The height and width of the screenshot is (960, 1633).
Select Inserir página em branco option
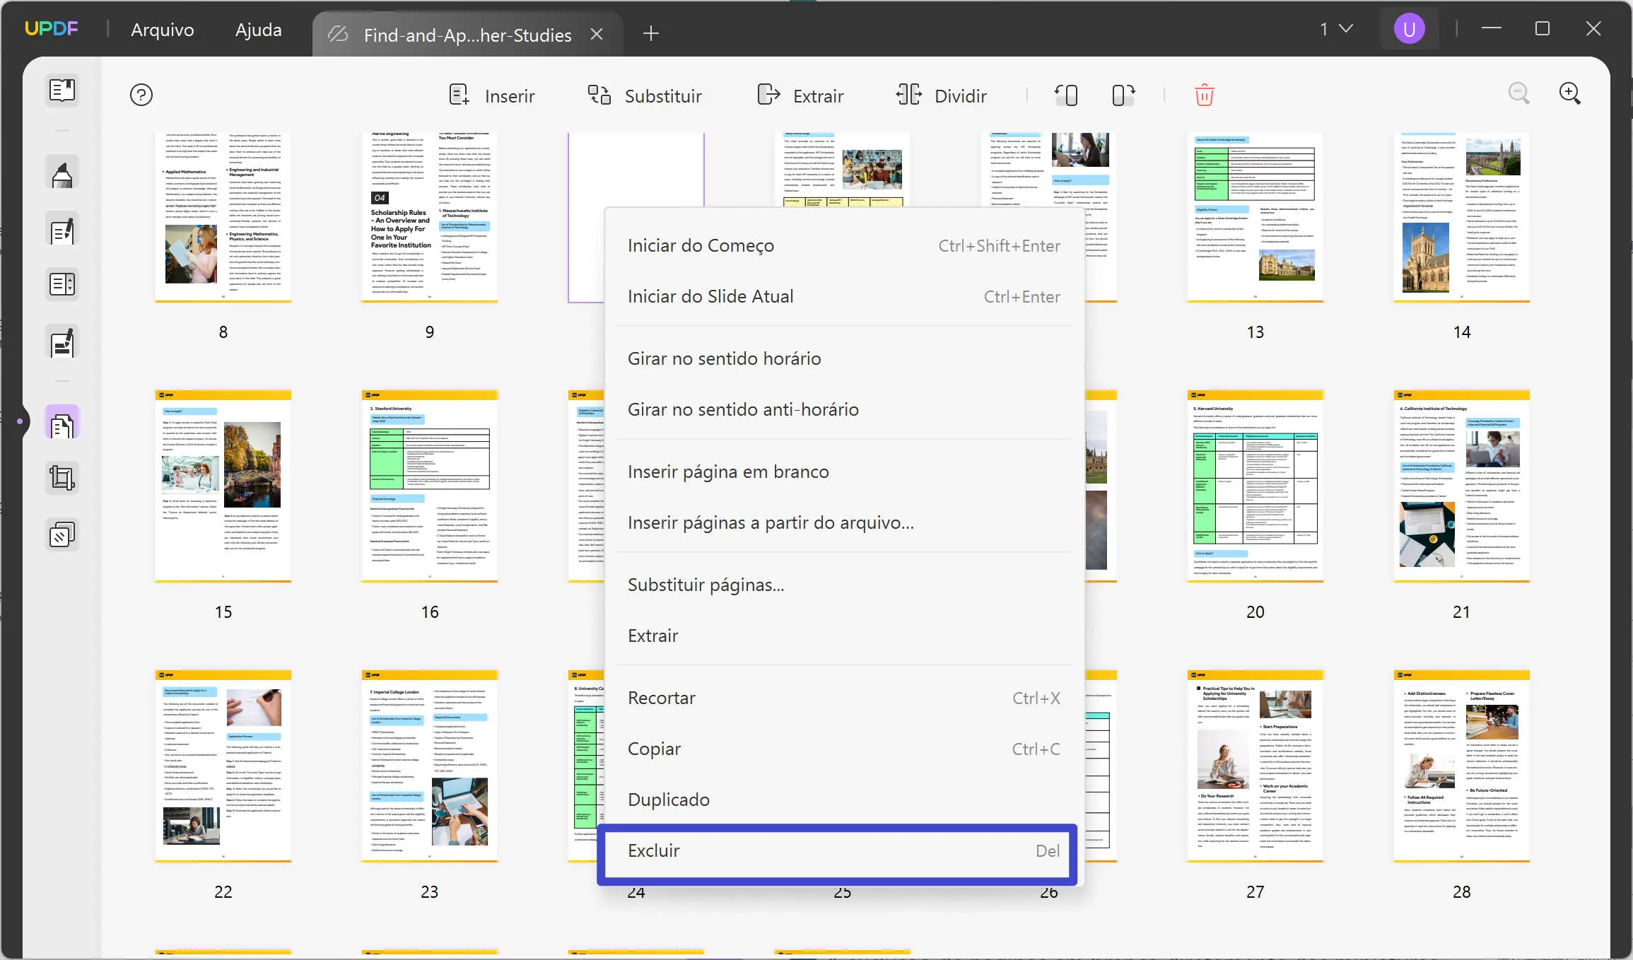728,471
